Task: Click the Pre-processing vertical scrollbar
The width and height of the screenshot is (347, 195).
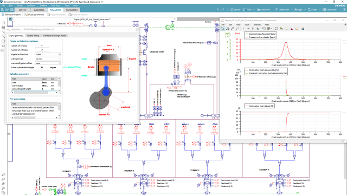Action: pos(59,109)
